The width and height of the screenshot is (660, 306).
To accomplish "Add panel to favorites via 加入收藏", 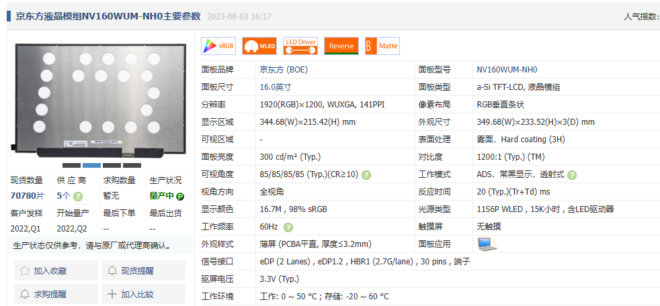I will coord(56,270).
